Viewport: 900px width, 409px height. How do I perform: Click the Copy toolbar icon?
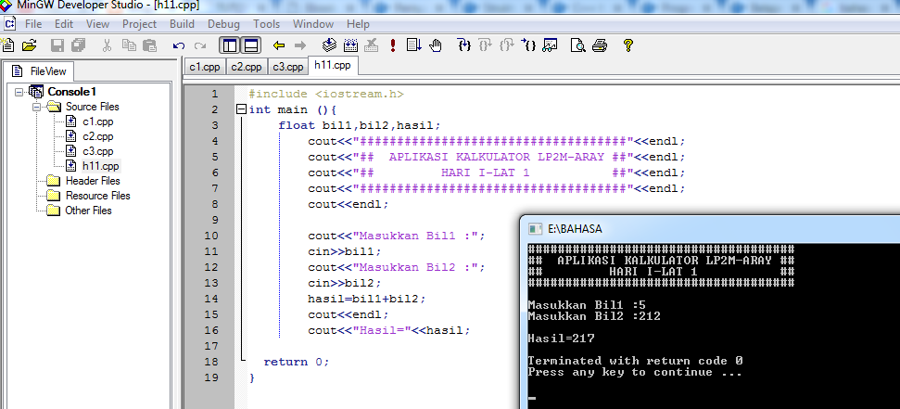tap(129, 45)
